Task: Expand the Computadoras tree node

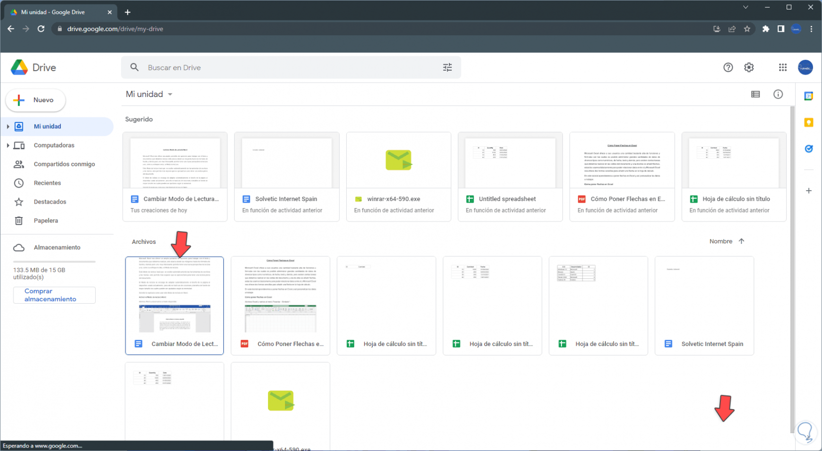Action: coord(8,145)
